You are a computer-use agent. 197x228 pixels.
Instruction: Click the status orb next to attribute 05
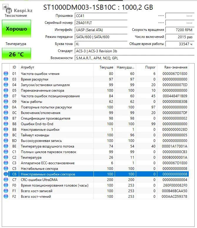[x=6, y=90]
